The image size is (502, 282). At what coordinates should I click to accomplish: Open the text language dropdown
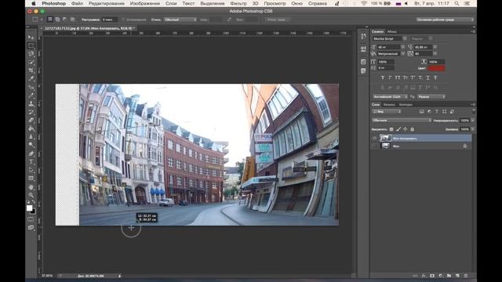click(x=390, y=96)
